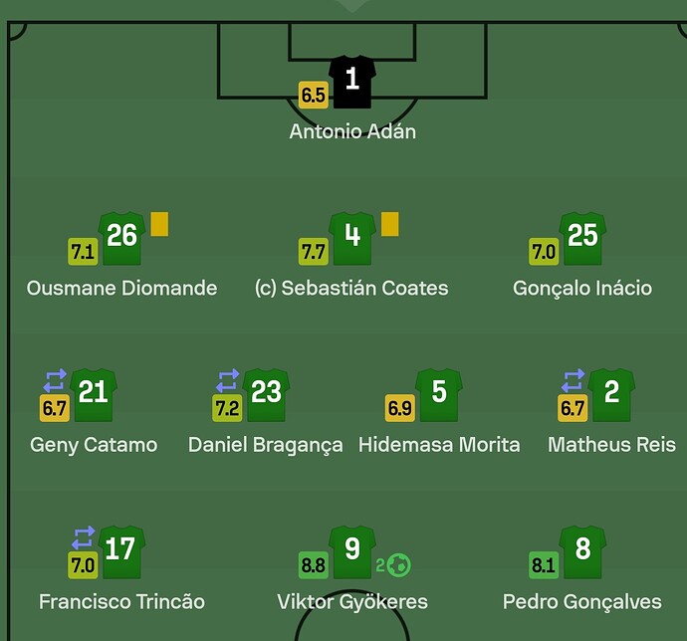
Task: Click Francisco Trincão's substitution arrows icon
Action: tap(84, 537)
